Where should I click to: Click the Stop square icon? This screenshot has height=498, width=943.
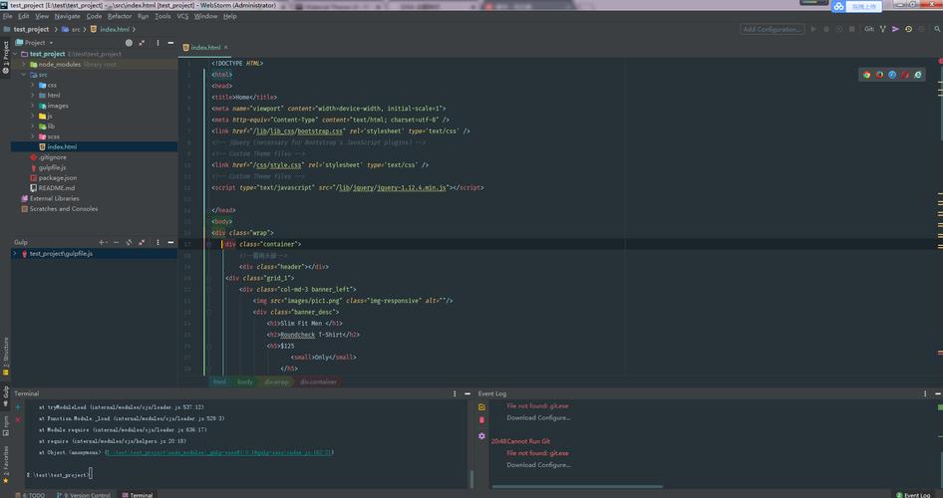(x=851, y=29)
